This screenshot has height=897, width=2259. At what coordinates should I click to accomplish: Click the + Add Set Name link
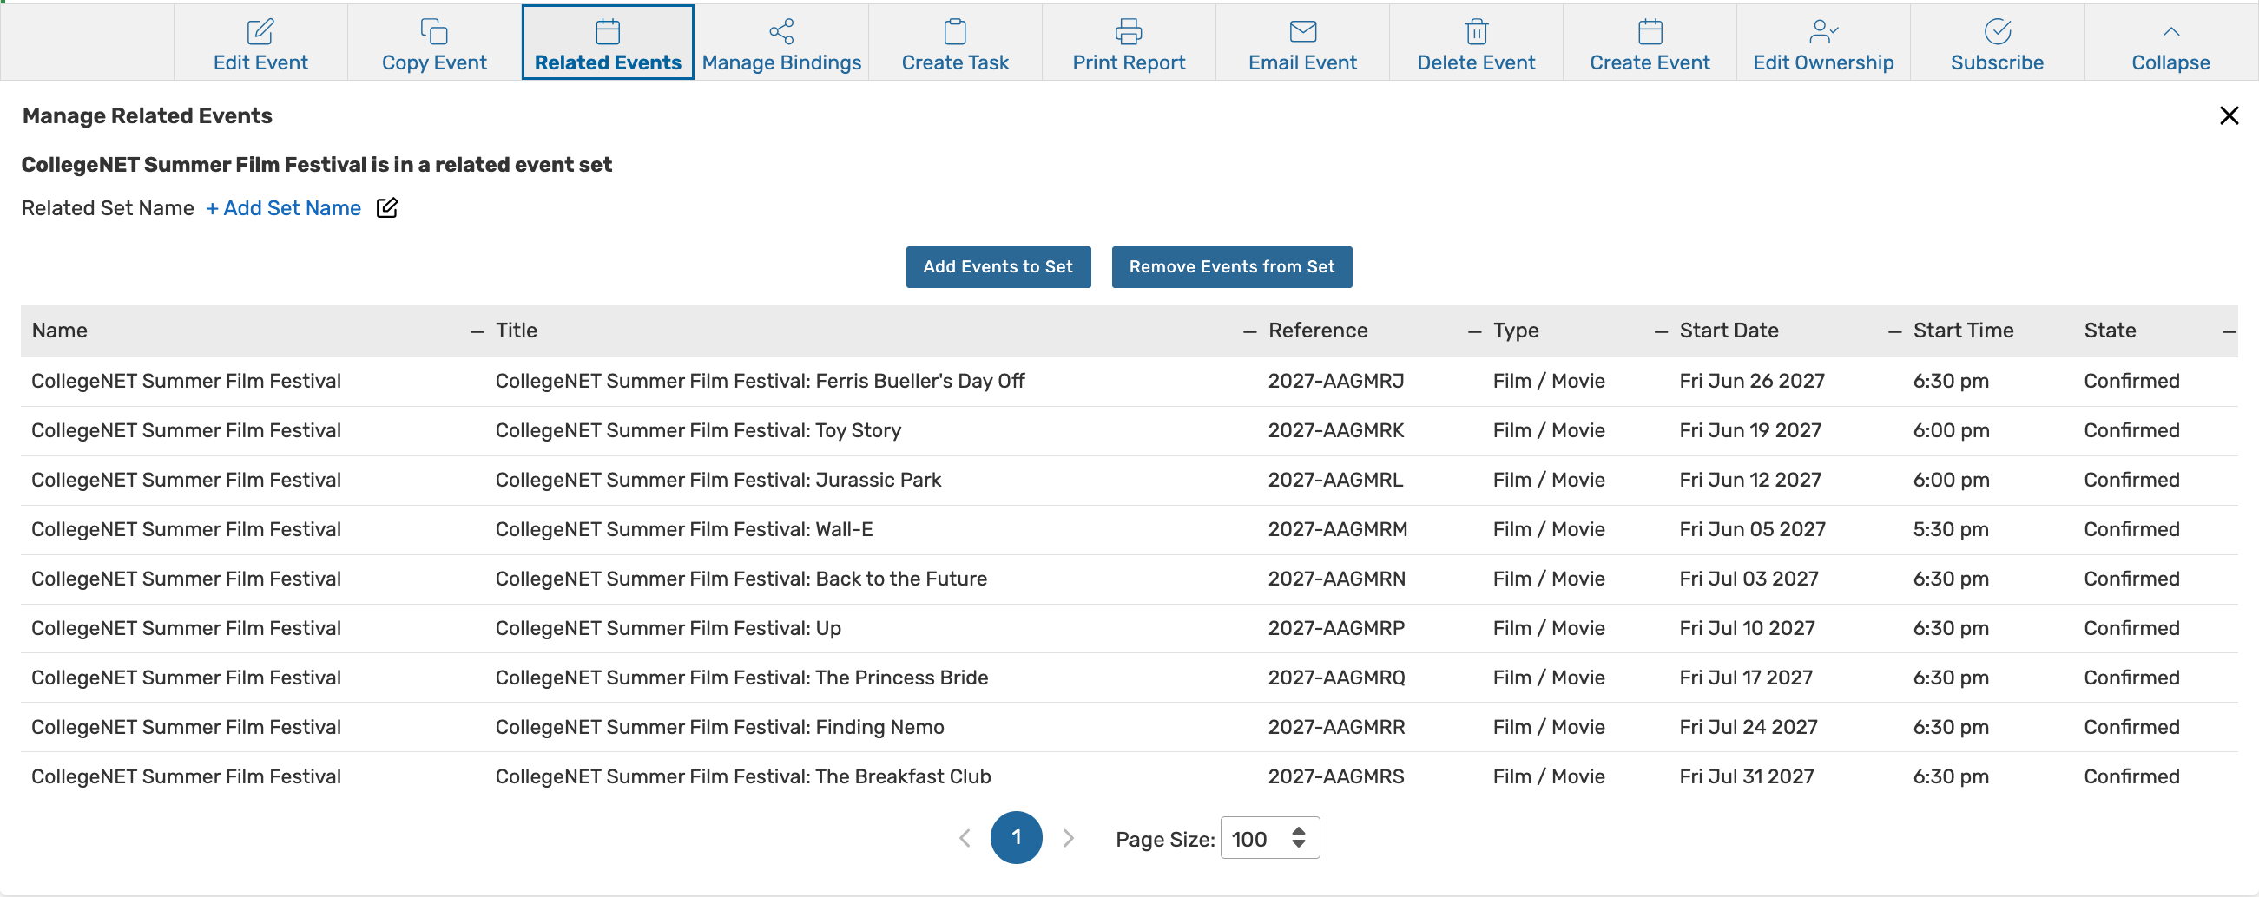click(x=283, y=207)
